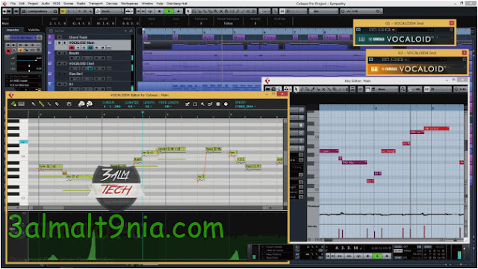
Task: Click the track search magnifier icon
Action: 131,31
